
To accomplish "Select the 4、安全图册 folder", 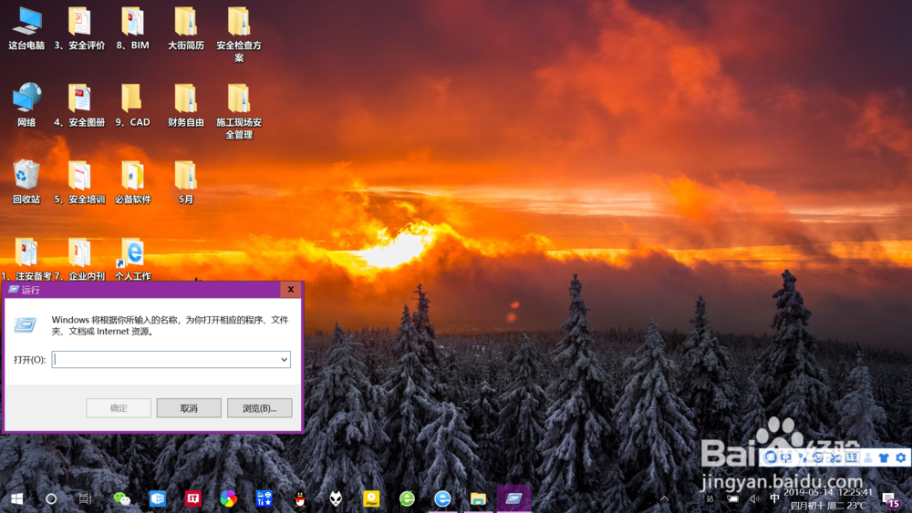I will tap(79, 105).
